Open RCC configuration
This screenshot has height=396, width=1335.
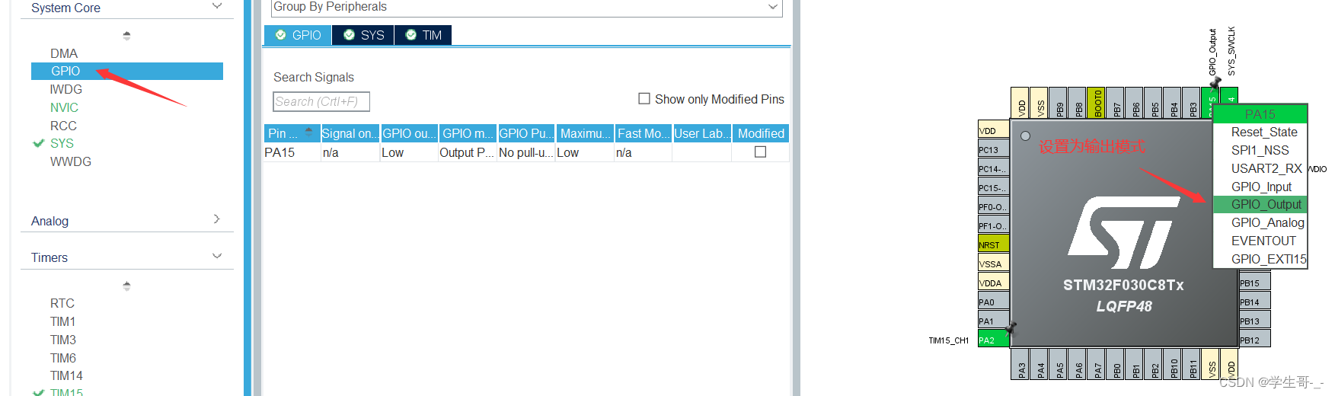click(x=63, y=126)
